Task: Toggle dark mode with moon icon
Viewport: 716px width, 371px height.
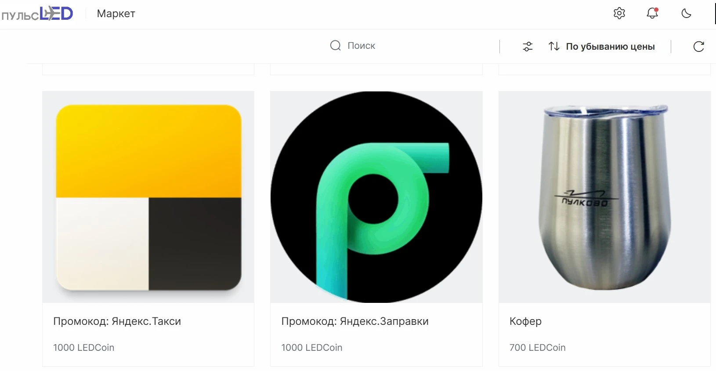Action: tap(686, 13)
